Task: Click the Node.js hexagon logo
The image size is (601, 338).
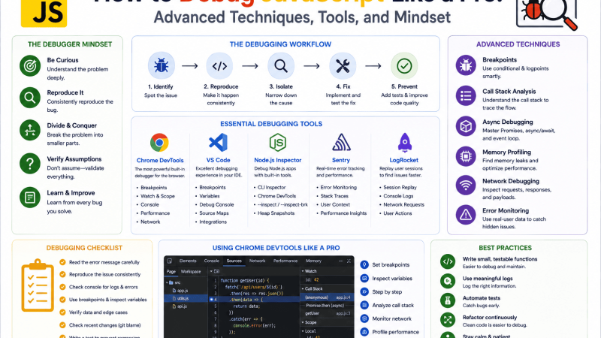Action: coord(277,143)
